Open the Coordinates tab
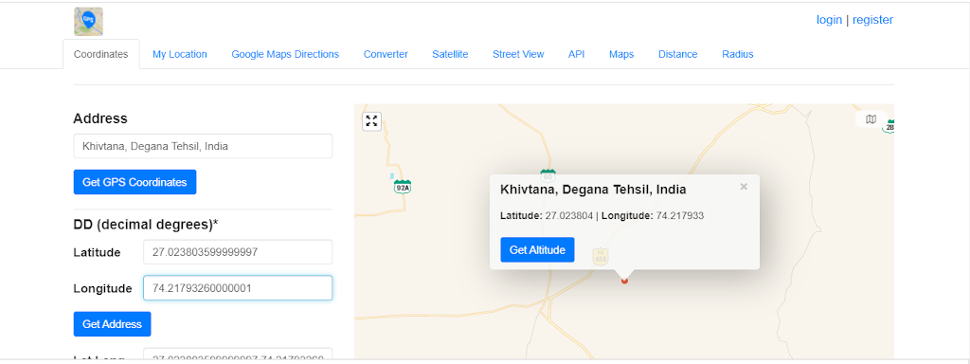This screenshot has width=970, height=364. (100, 54)
